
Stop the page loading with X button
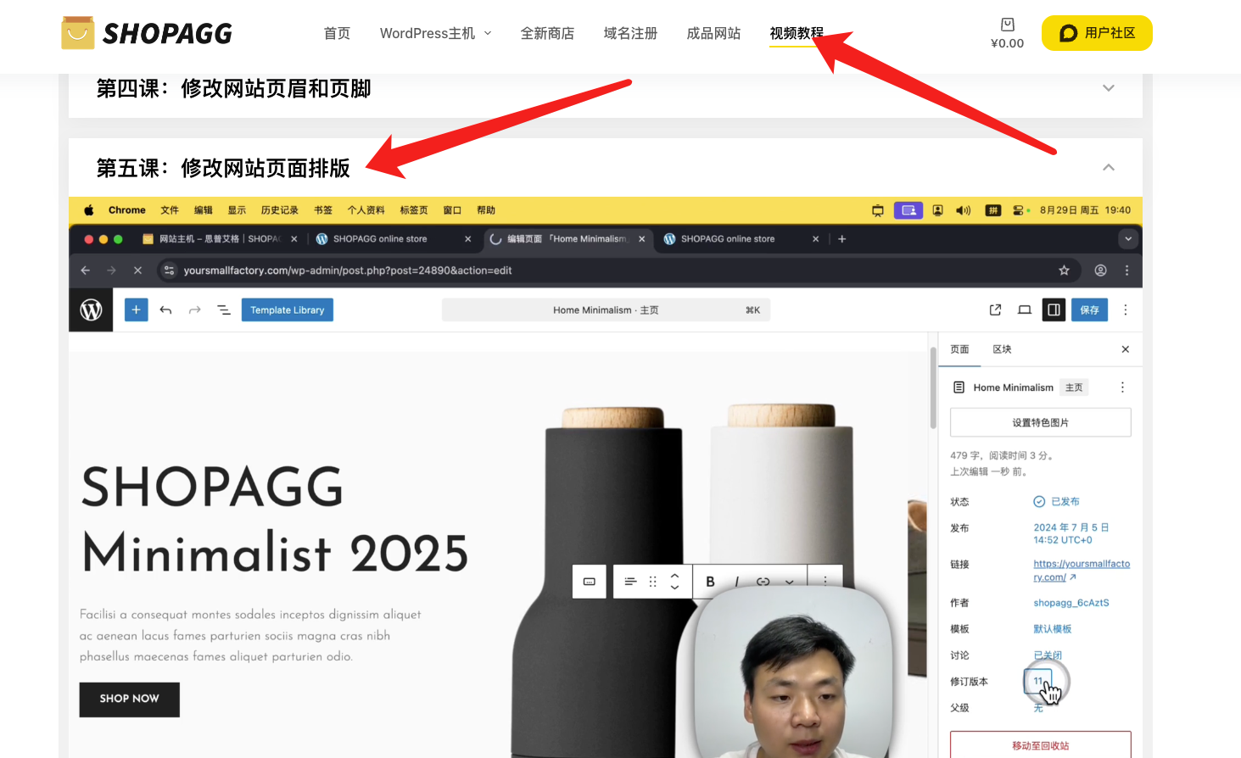pyautogui.click(x=137, y=270)
